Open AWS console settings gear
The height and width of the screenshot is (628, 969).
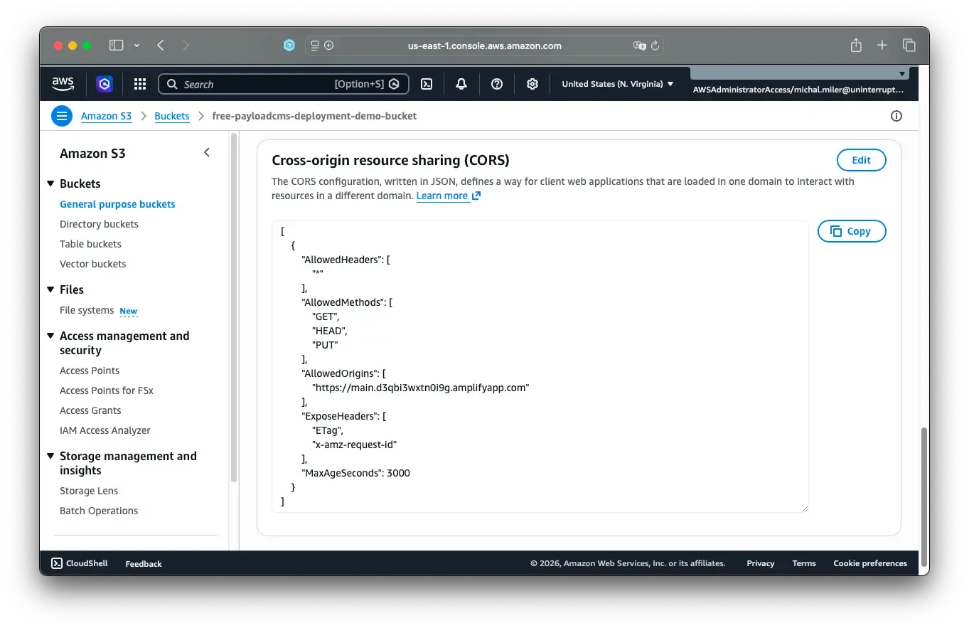[x=532, y=84]
